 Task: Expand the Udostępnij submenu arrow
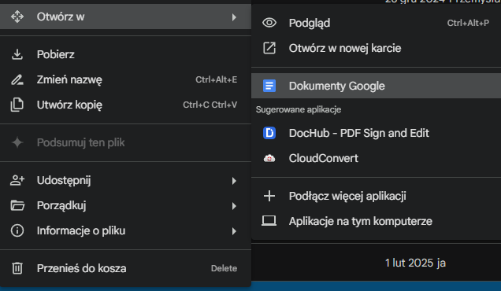pos(234,181)
